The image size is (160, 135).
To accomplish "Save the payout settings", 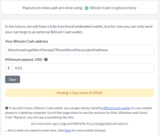I will (12, 80).
